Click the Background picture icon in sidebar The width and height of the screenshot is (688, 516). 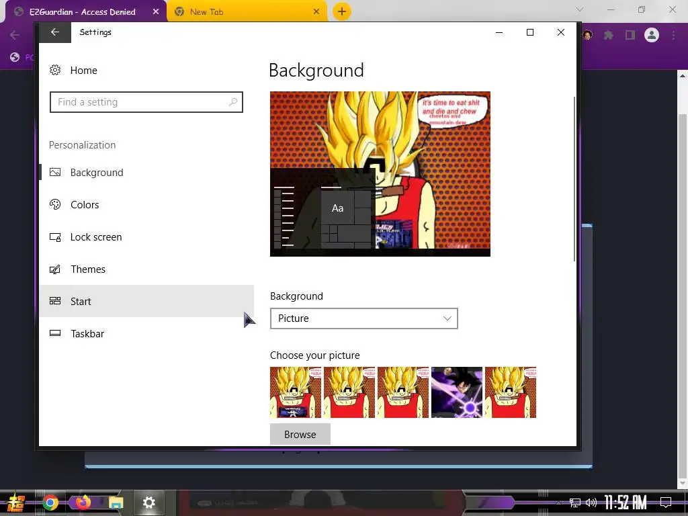coord(55,173)
